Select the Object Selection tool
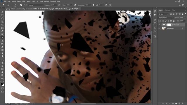Viewport: 187px width, 105px height. 2,22
